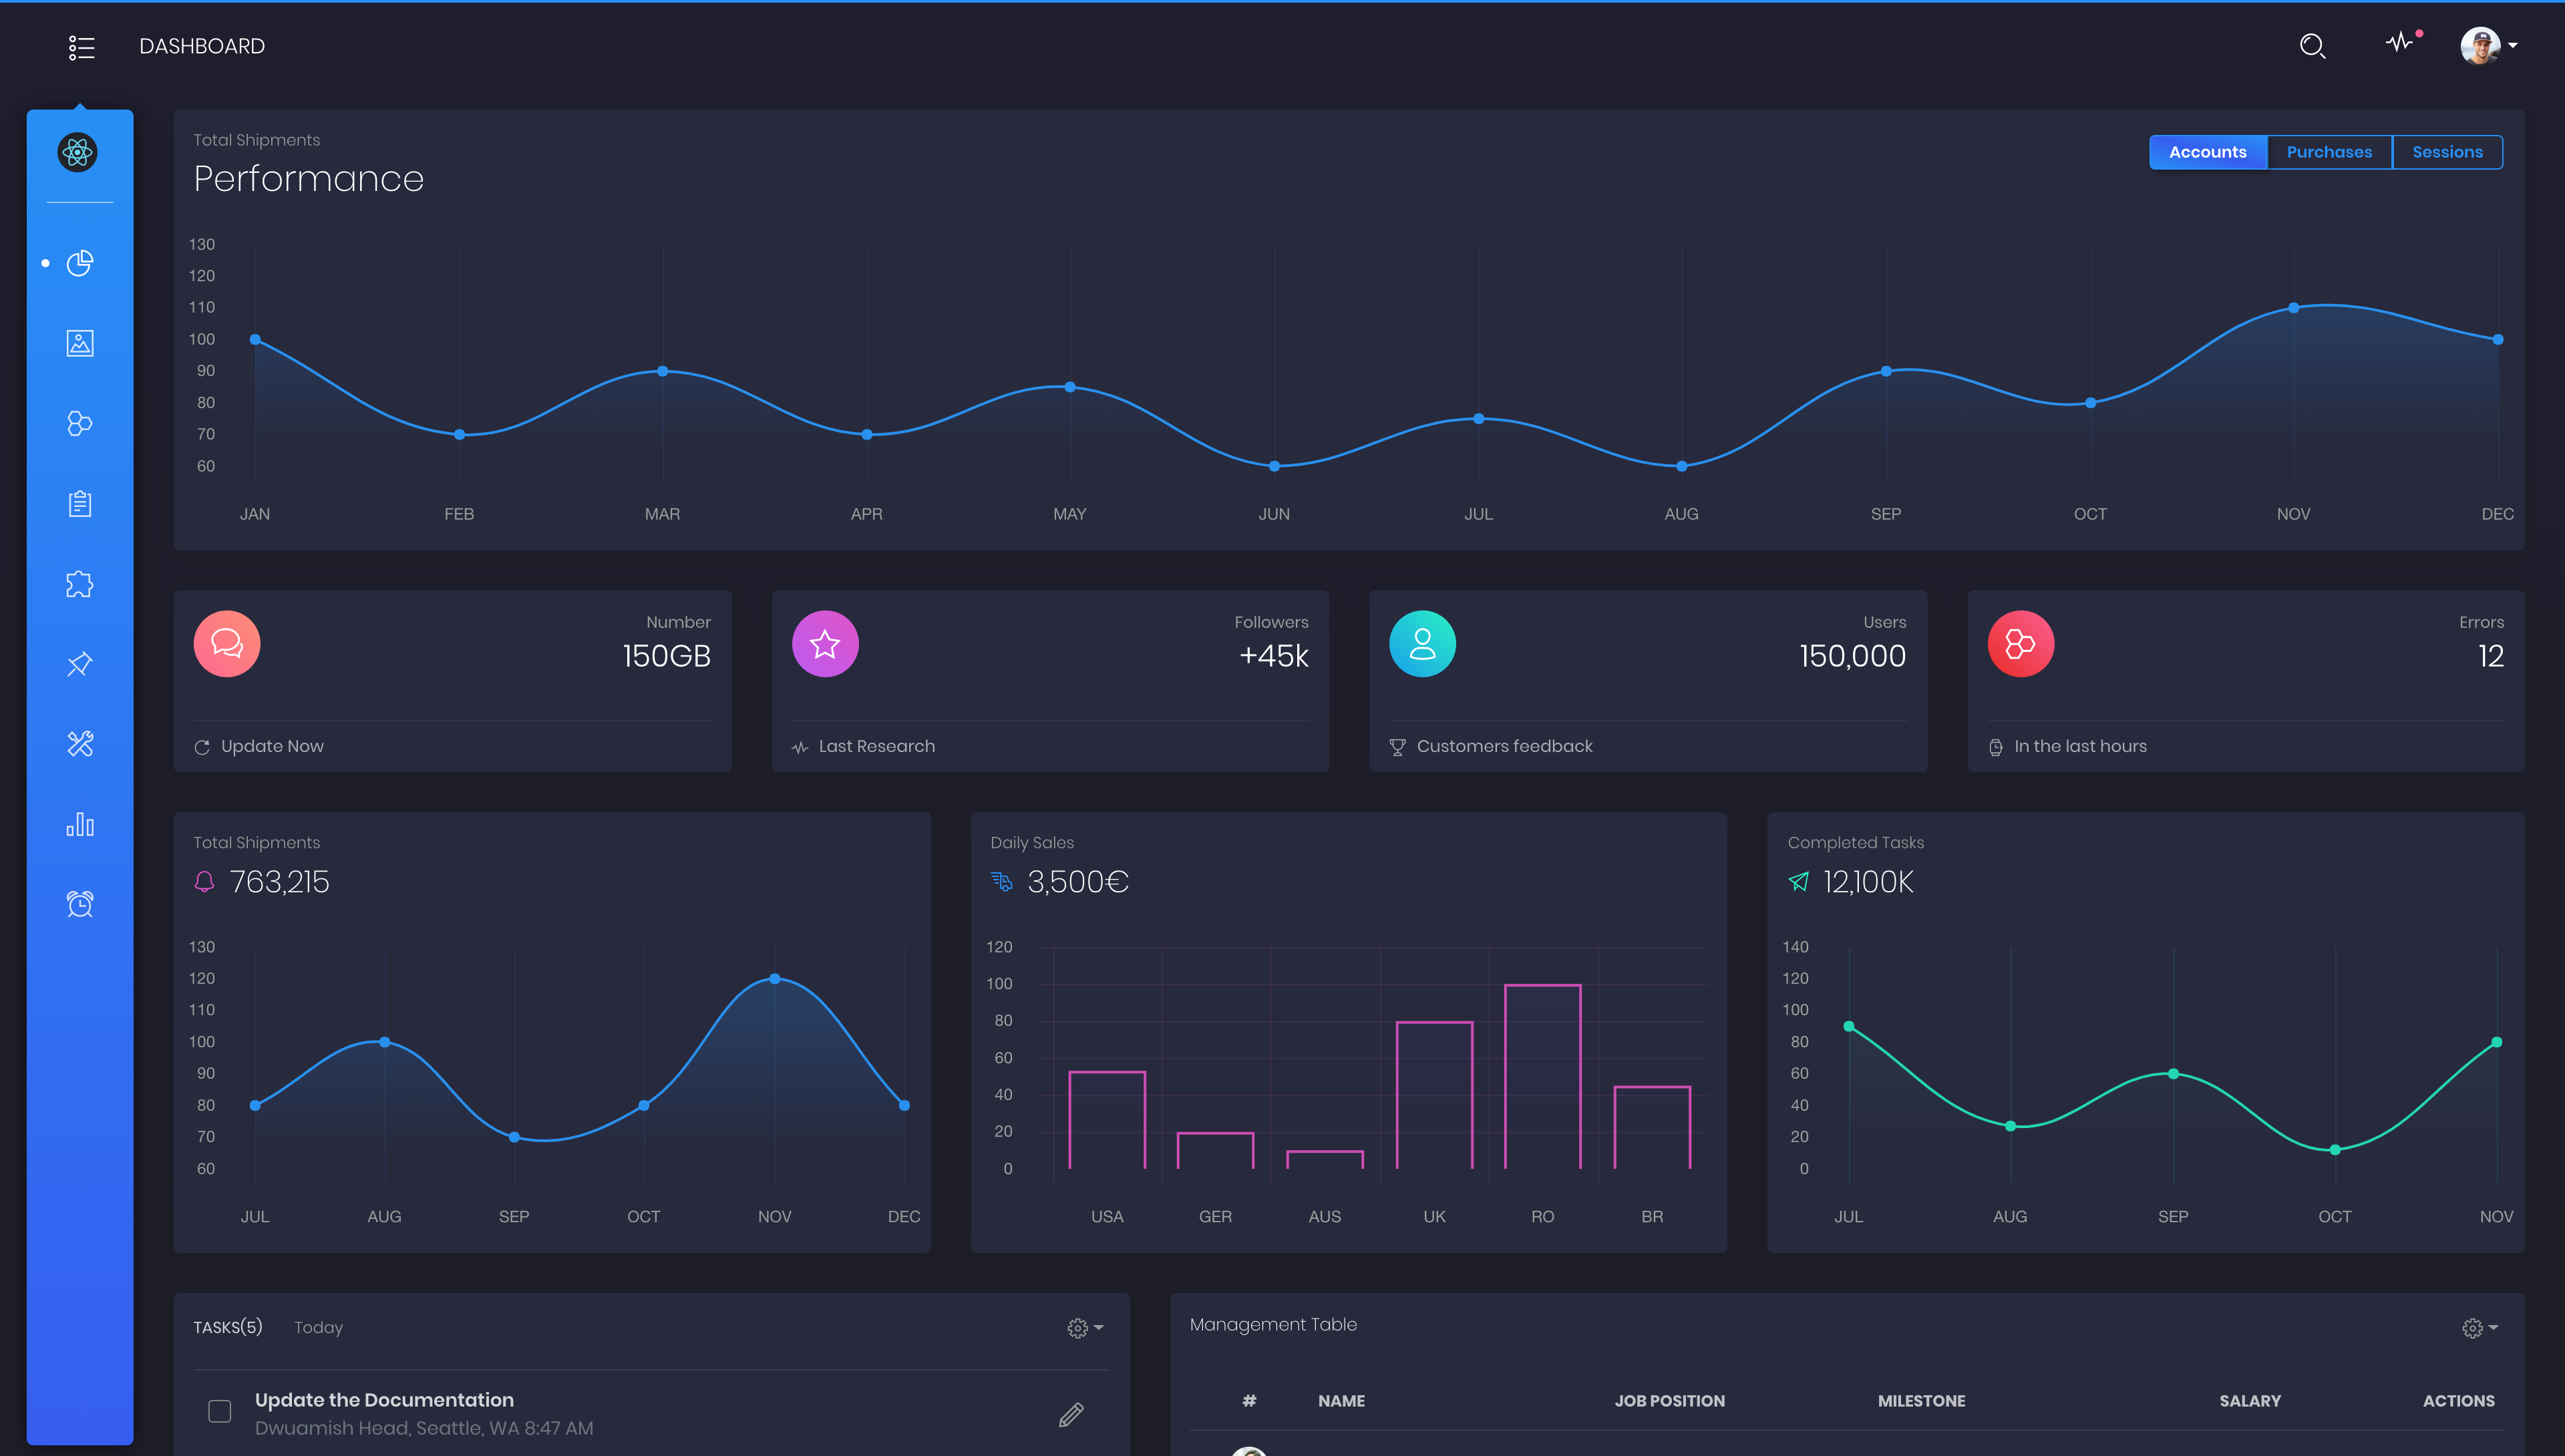This screenshot has width=2565, height=1456.
Task: Check the Update the Documentation task checkbox
Action: pos(220,1411)
